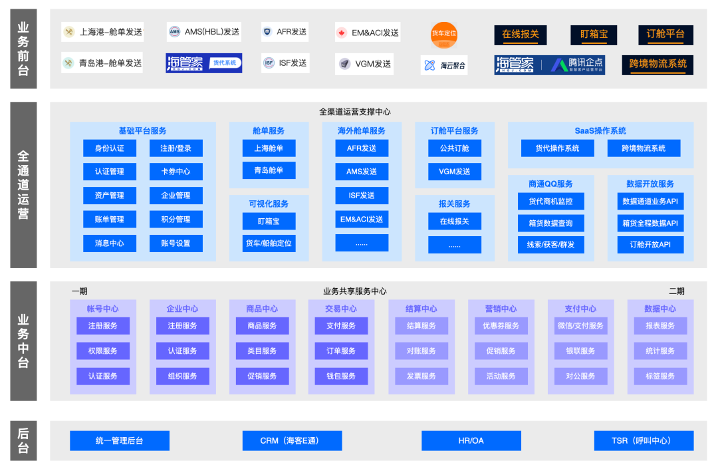718x471 pixels.
Task: Click 对账服务 under 结算中心
Action: pos(421,351)
